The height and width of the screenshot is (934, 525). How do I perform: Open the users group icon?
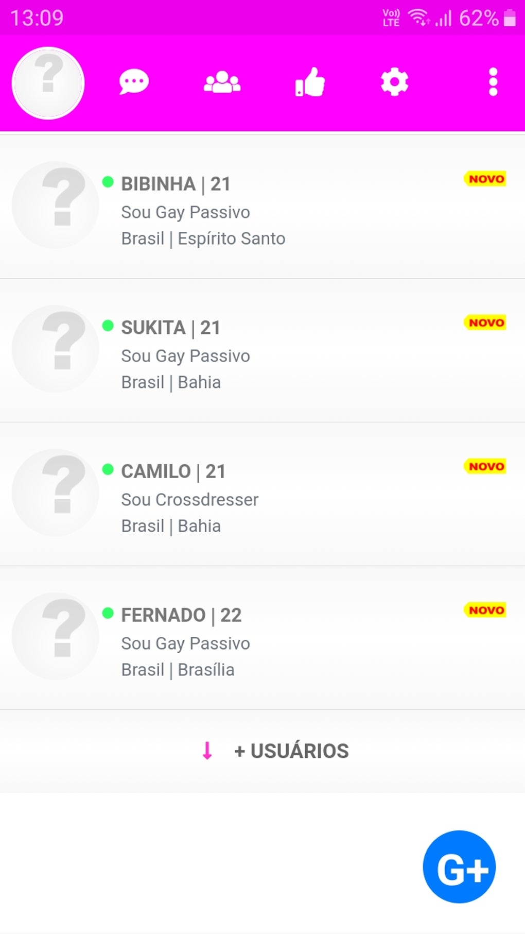[x=222, y=82]
